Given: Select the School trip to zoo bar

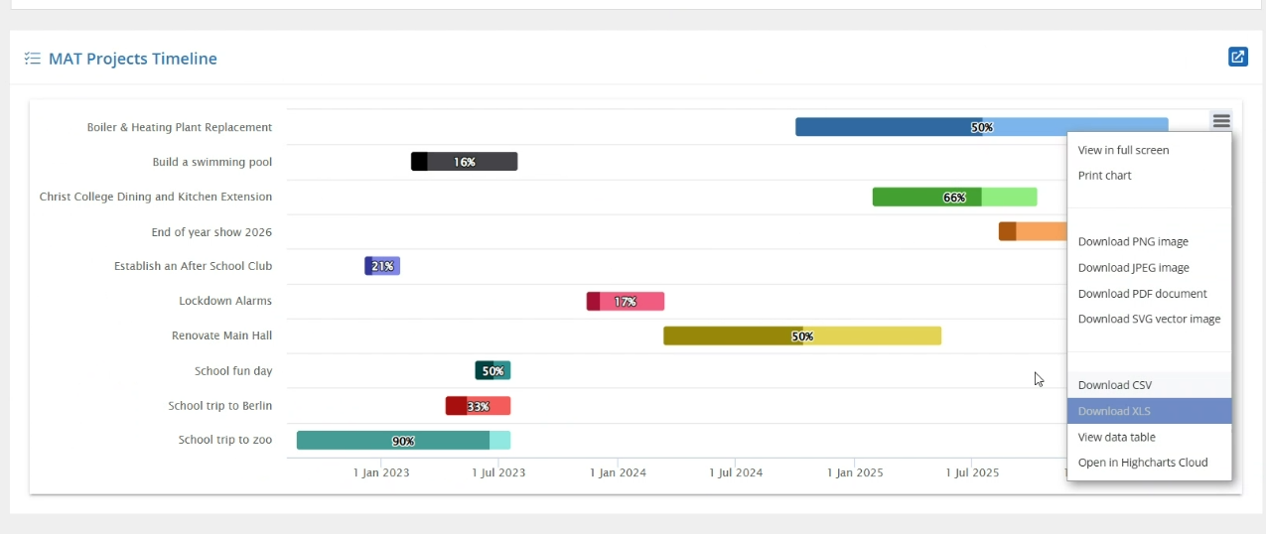Looking at the screenshot, I should pyautogui.click(x=402, y=440).
